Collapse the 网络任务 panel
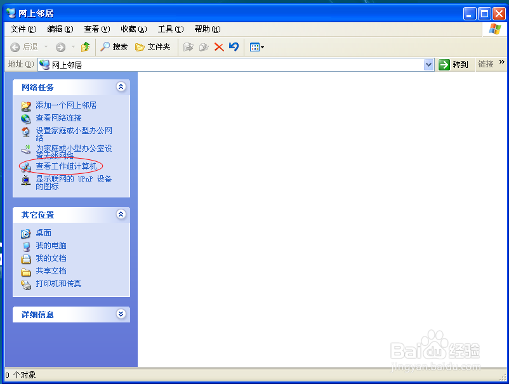This screenshot has width=509, height=384. [x=121, y=87]
